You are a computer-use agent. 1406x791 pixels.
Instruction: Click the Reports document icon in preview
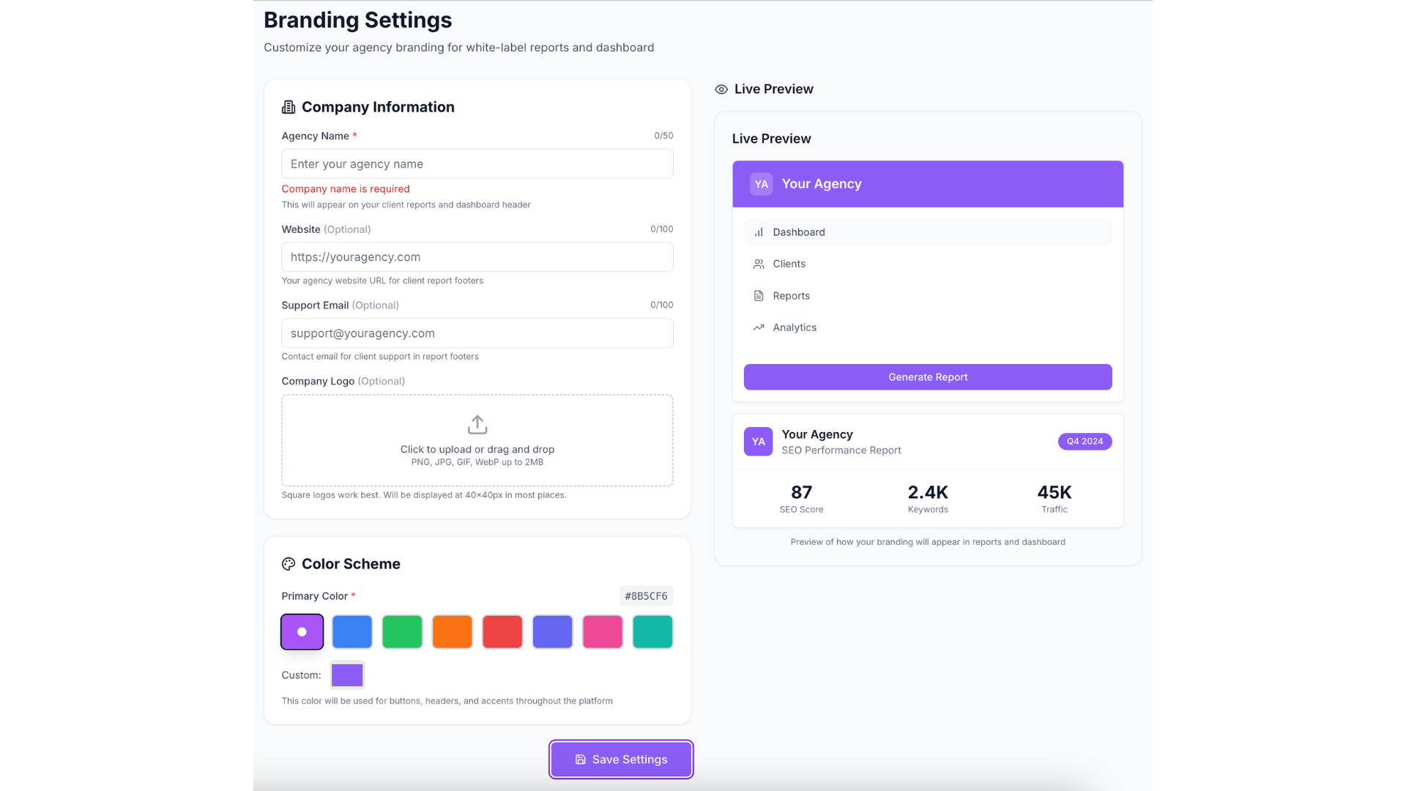coord(759,296)
